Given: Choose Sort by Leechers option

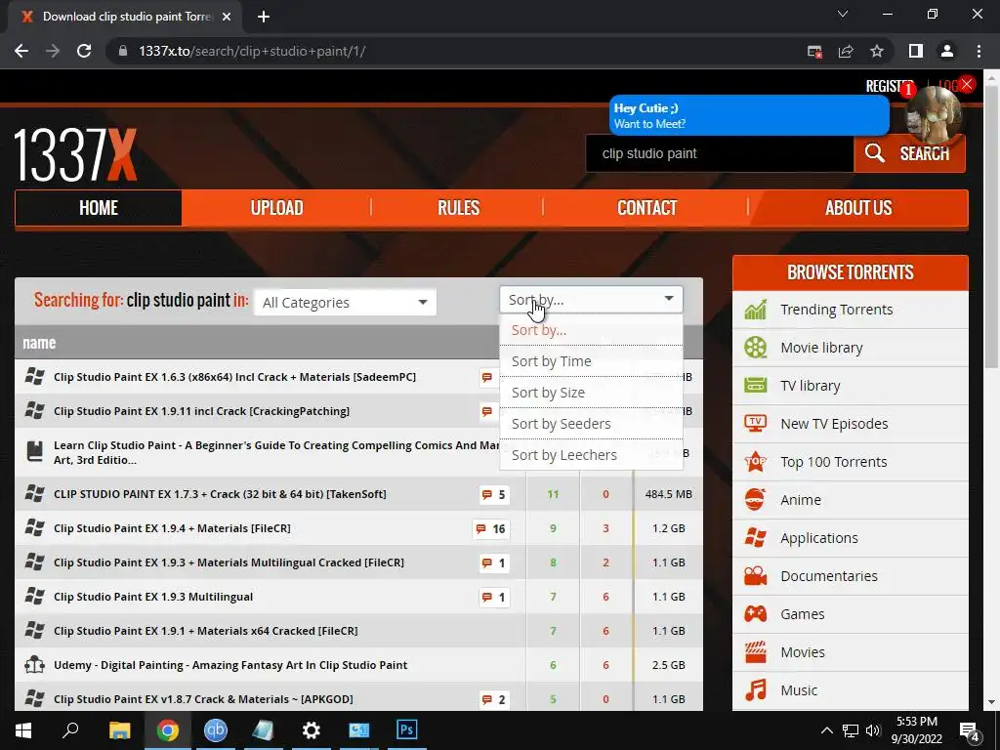Looking at the screenshot, I should point(591,455).
